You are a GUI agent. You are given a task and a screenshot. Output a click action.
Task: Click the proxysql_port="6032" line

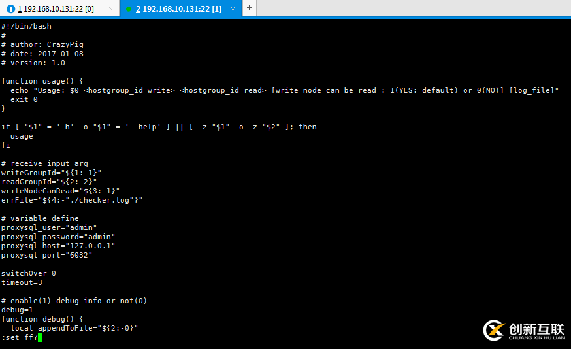tap(46, 255)
